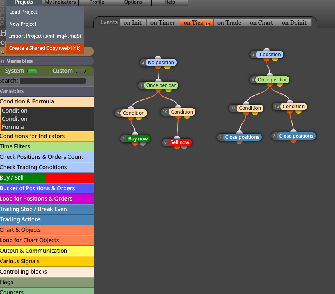Switch to 'on Deinit' event tab
Image resolution: width=335 pixels, height=294 pixels.
(294, 23)
